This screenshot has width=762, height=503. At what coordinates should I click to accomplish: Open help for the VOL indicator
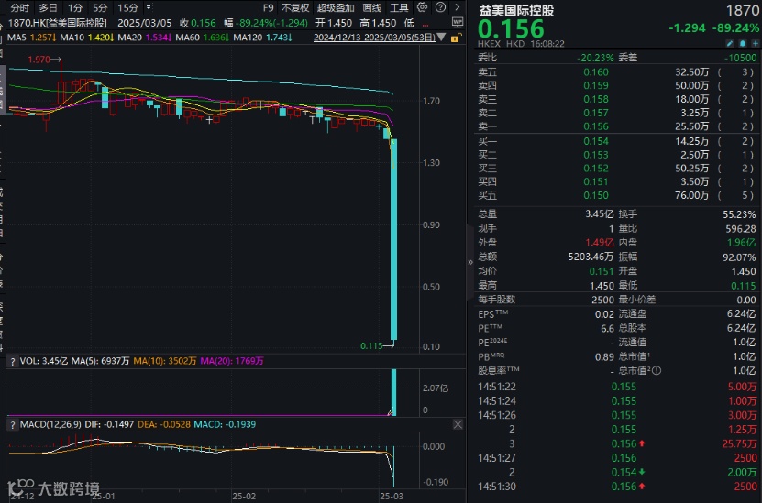pos(13,361)
